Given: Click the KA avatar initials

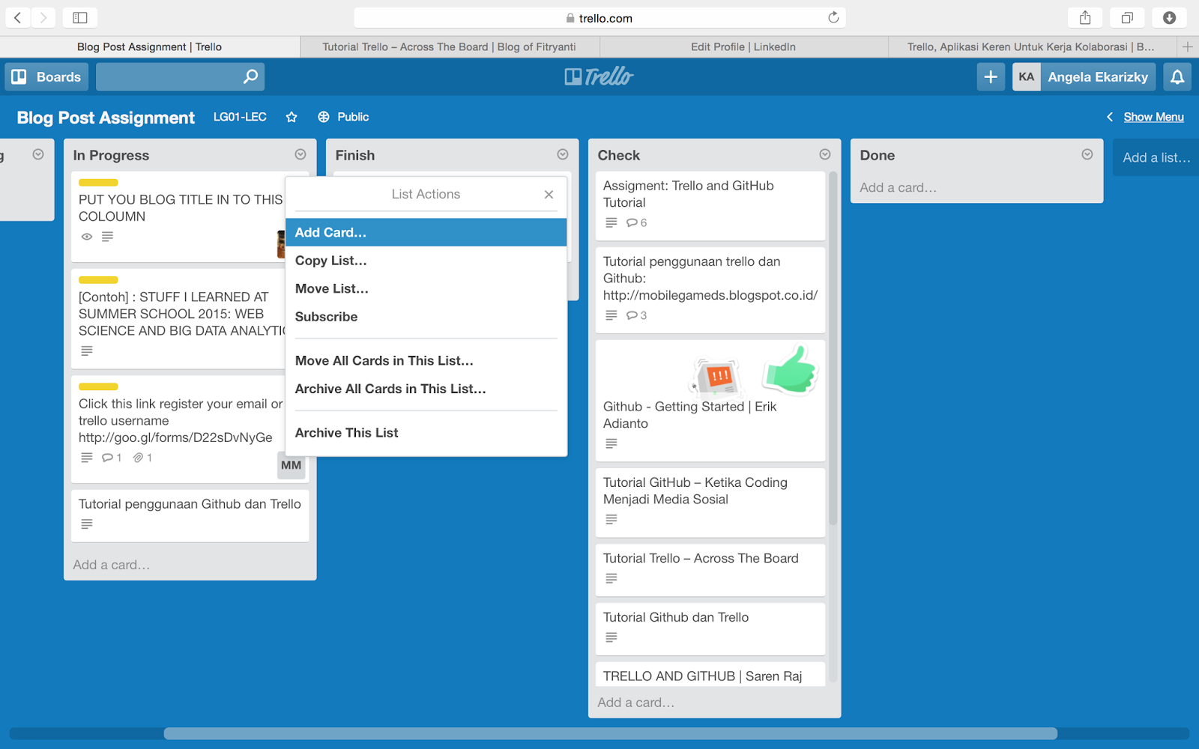Looking at the screenshot, I should tap(1027, 76).
